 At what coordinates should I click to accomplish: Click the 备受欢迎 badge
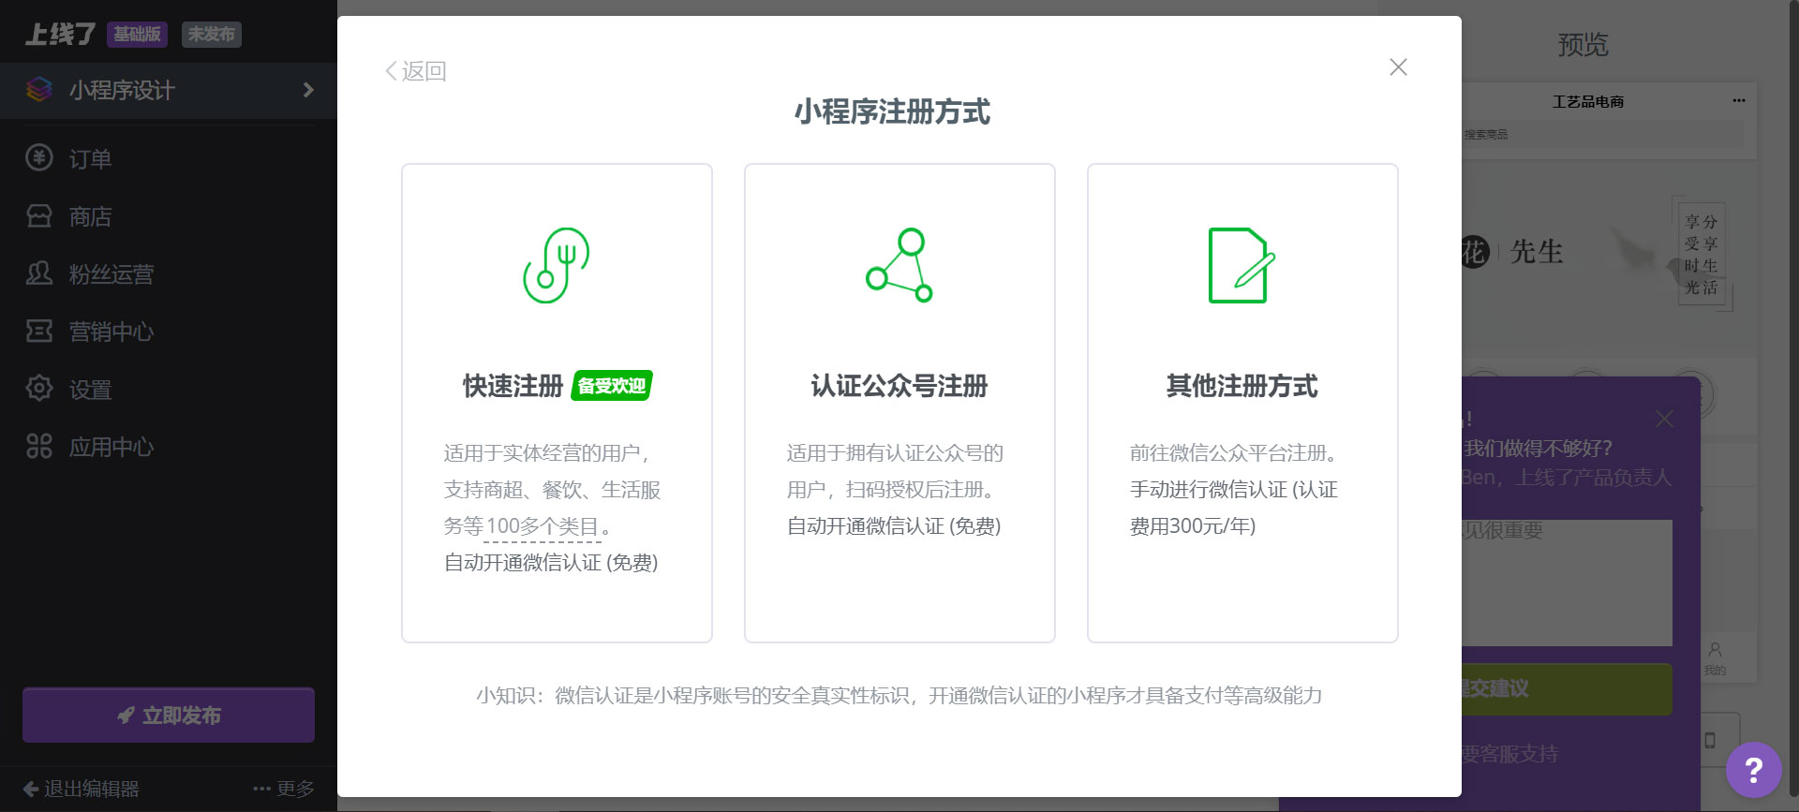tap(612, 386)
